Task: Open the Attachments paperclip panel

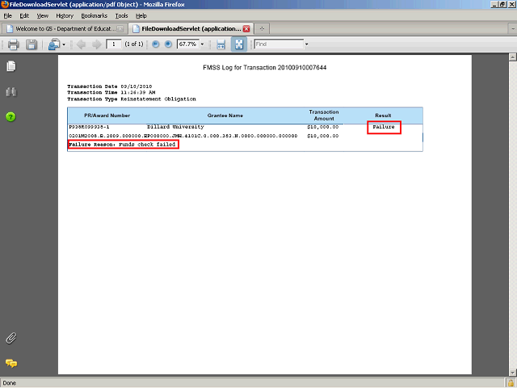Action: [x=11, y=338]
